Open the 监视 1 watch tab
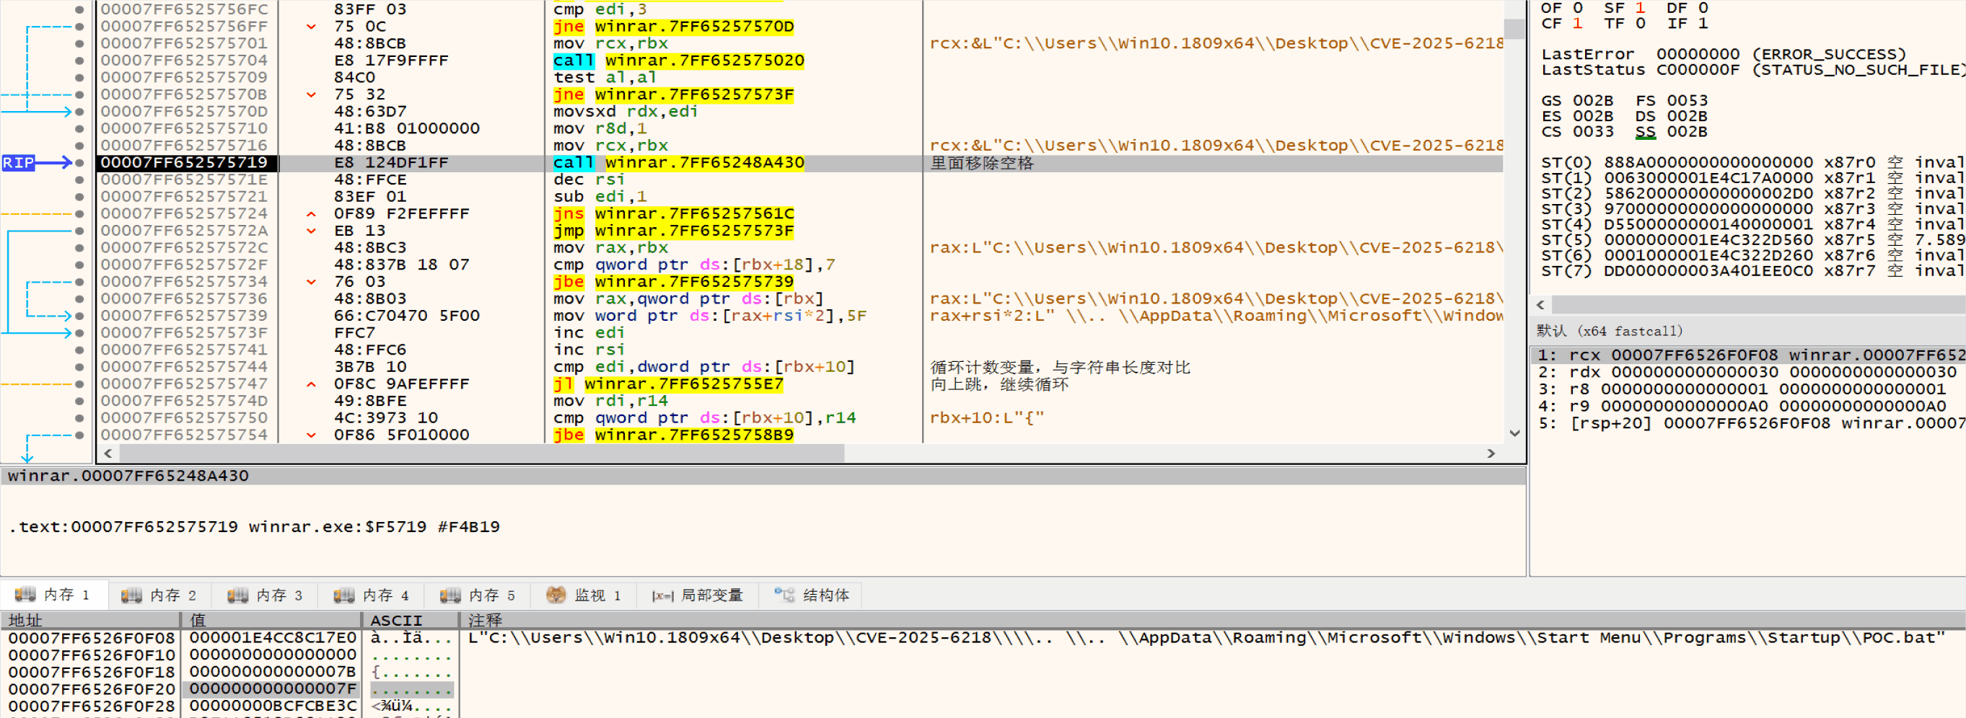The image size is (1966, 718). coord(584,595)
